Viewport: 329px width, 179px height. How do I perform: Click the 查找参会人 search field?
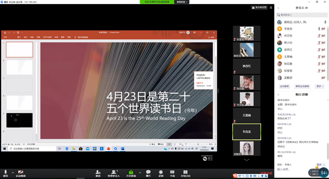coord(302,15)
